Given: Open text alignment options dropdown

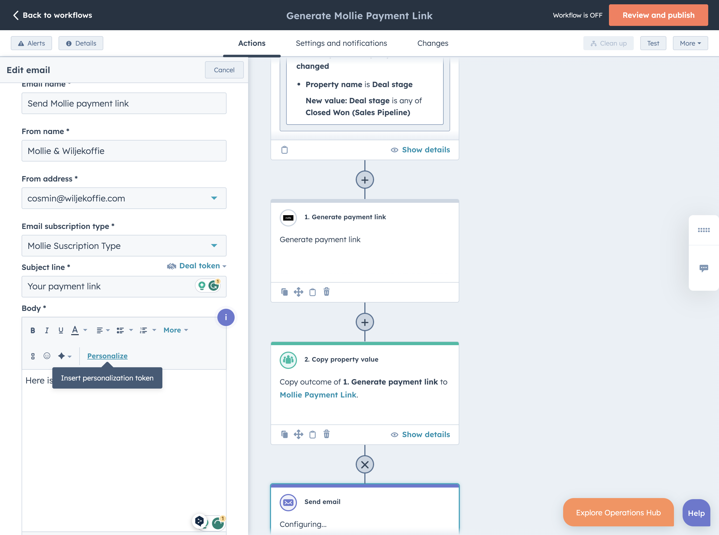Looking at the screenshot, I should (103, 330).
